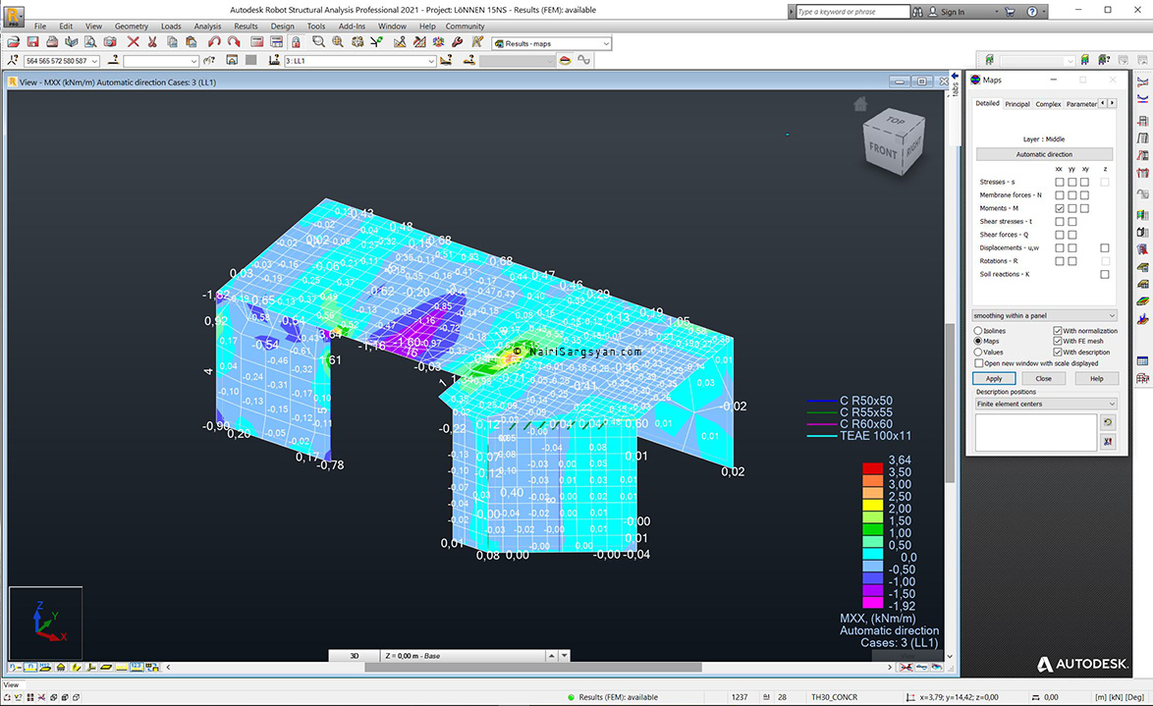Select the Isolines radio button
The height and width of the screenshot is (706, 1153).
point(978,331)
